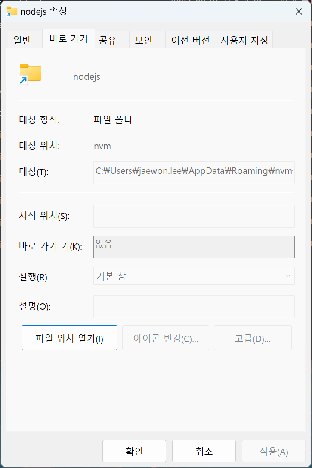Click the 파일 폴더 target type text
This screenshot has width=312, height=468.
(112, 120)
